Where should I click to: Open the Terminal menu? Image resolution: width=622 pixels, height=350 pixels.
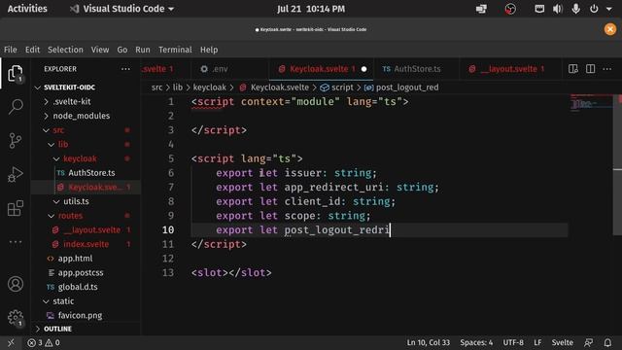tap(175, 50)
